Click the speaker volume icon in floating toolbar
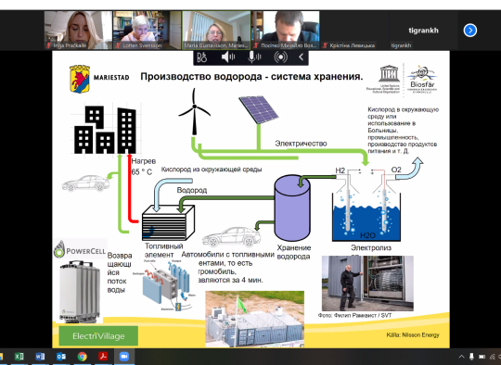Screen dimensions: 501x365 (x=228, y=57)
